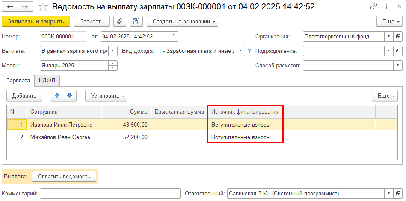Click the back navigation arrow
The width and height of the screenshot is (406, 201).
[10, 7]
